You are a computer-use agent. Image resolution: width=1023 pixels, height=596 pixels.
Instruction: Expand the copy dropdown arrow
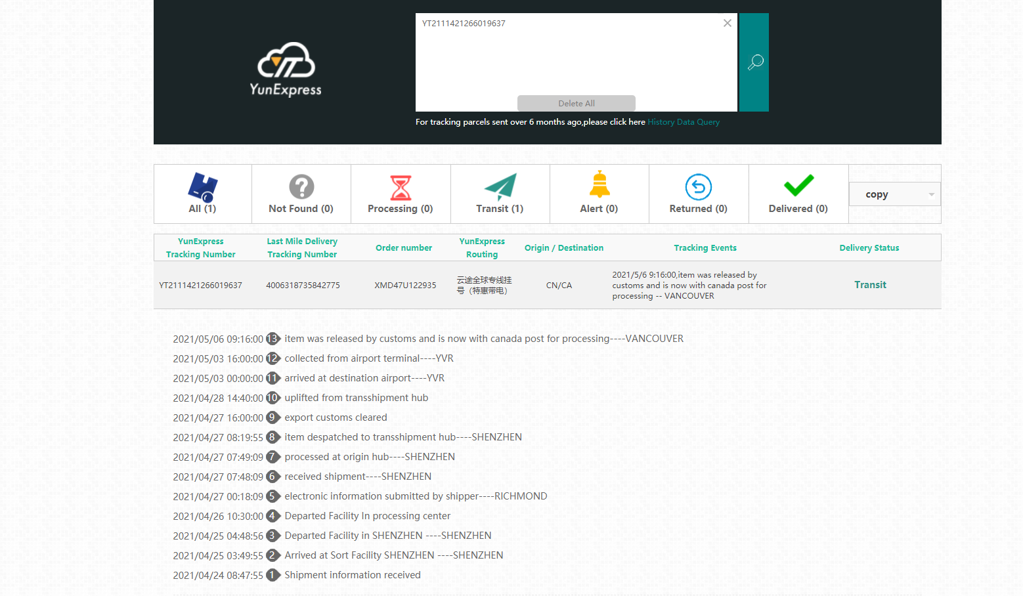click(931, 194)
